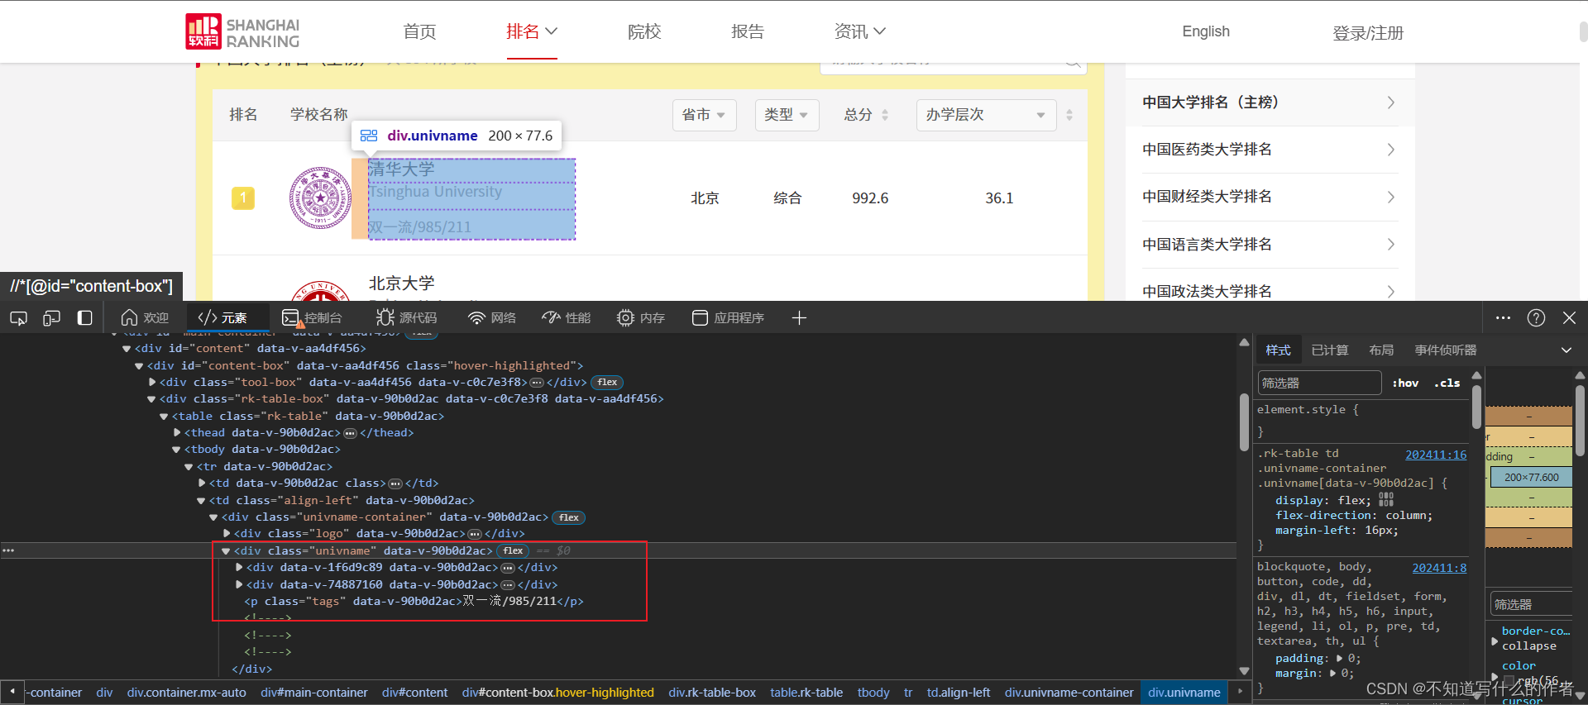The width and height of the screenshot is (1588, 705).
Task: Select the inspect element picker icon
Action: (x=18, y=318)
